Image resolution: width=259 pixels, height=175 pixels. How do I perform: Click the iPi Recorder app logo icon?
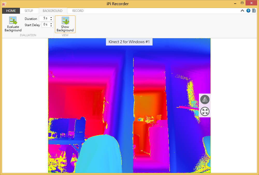4,4
